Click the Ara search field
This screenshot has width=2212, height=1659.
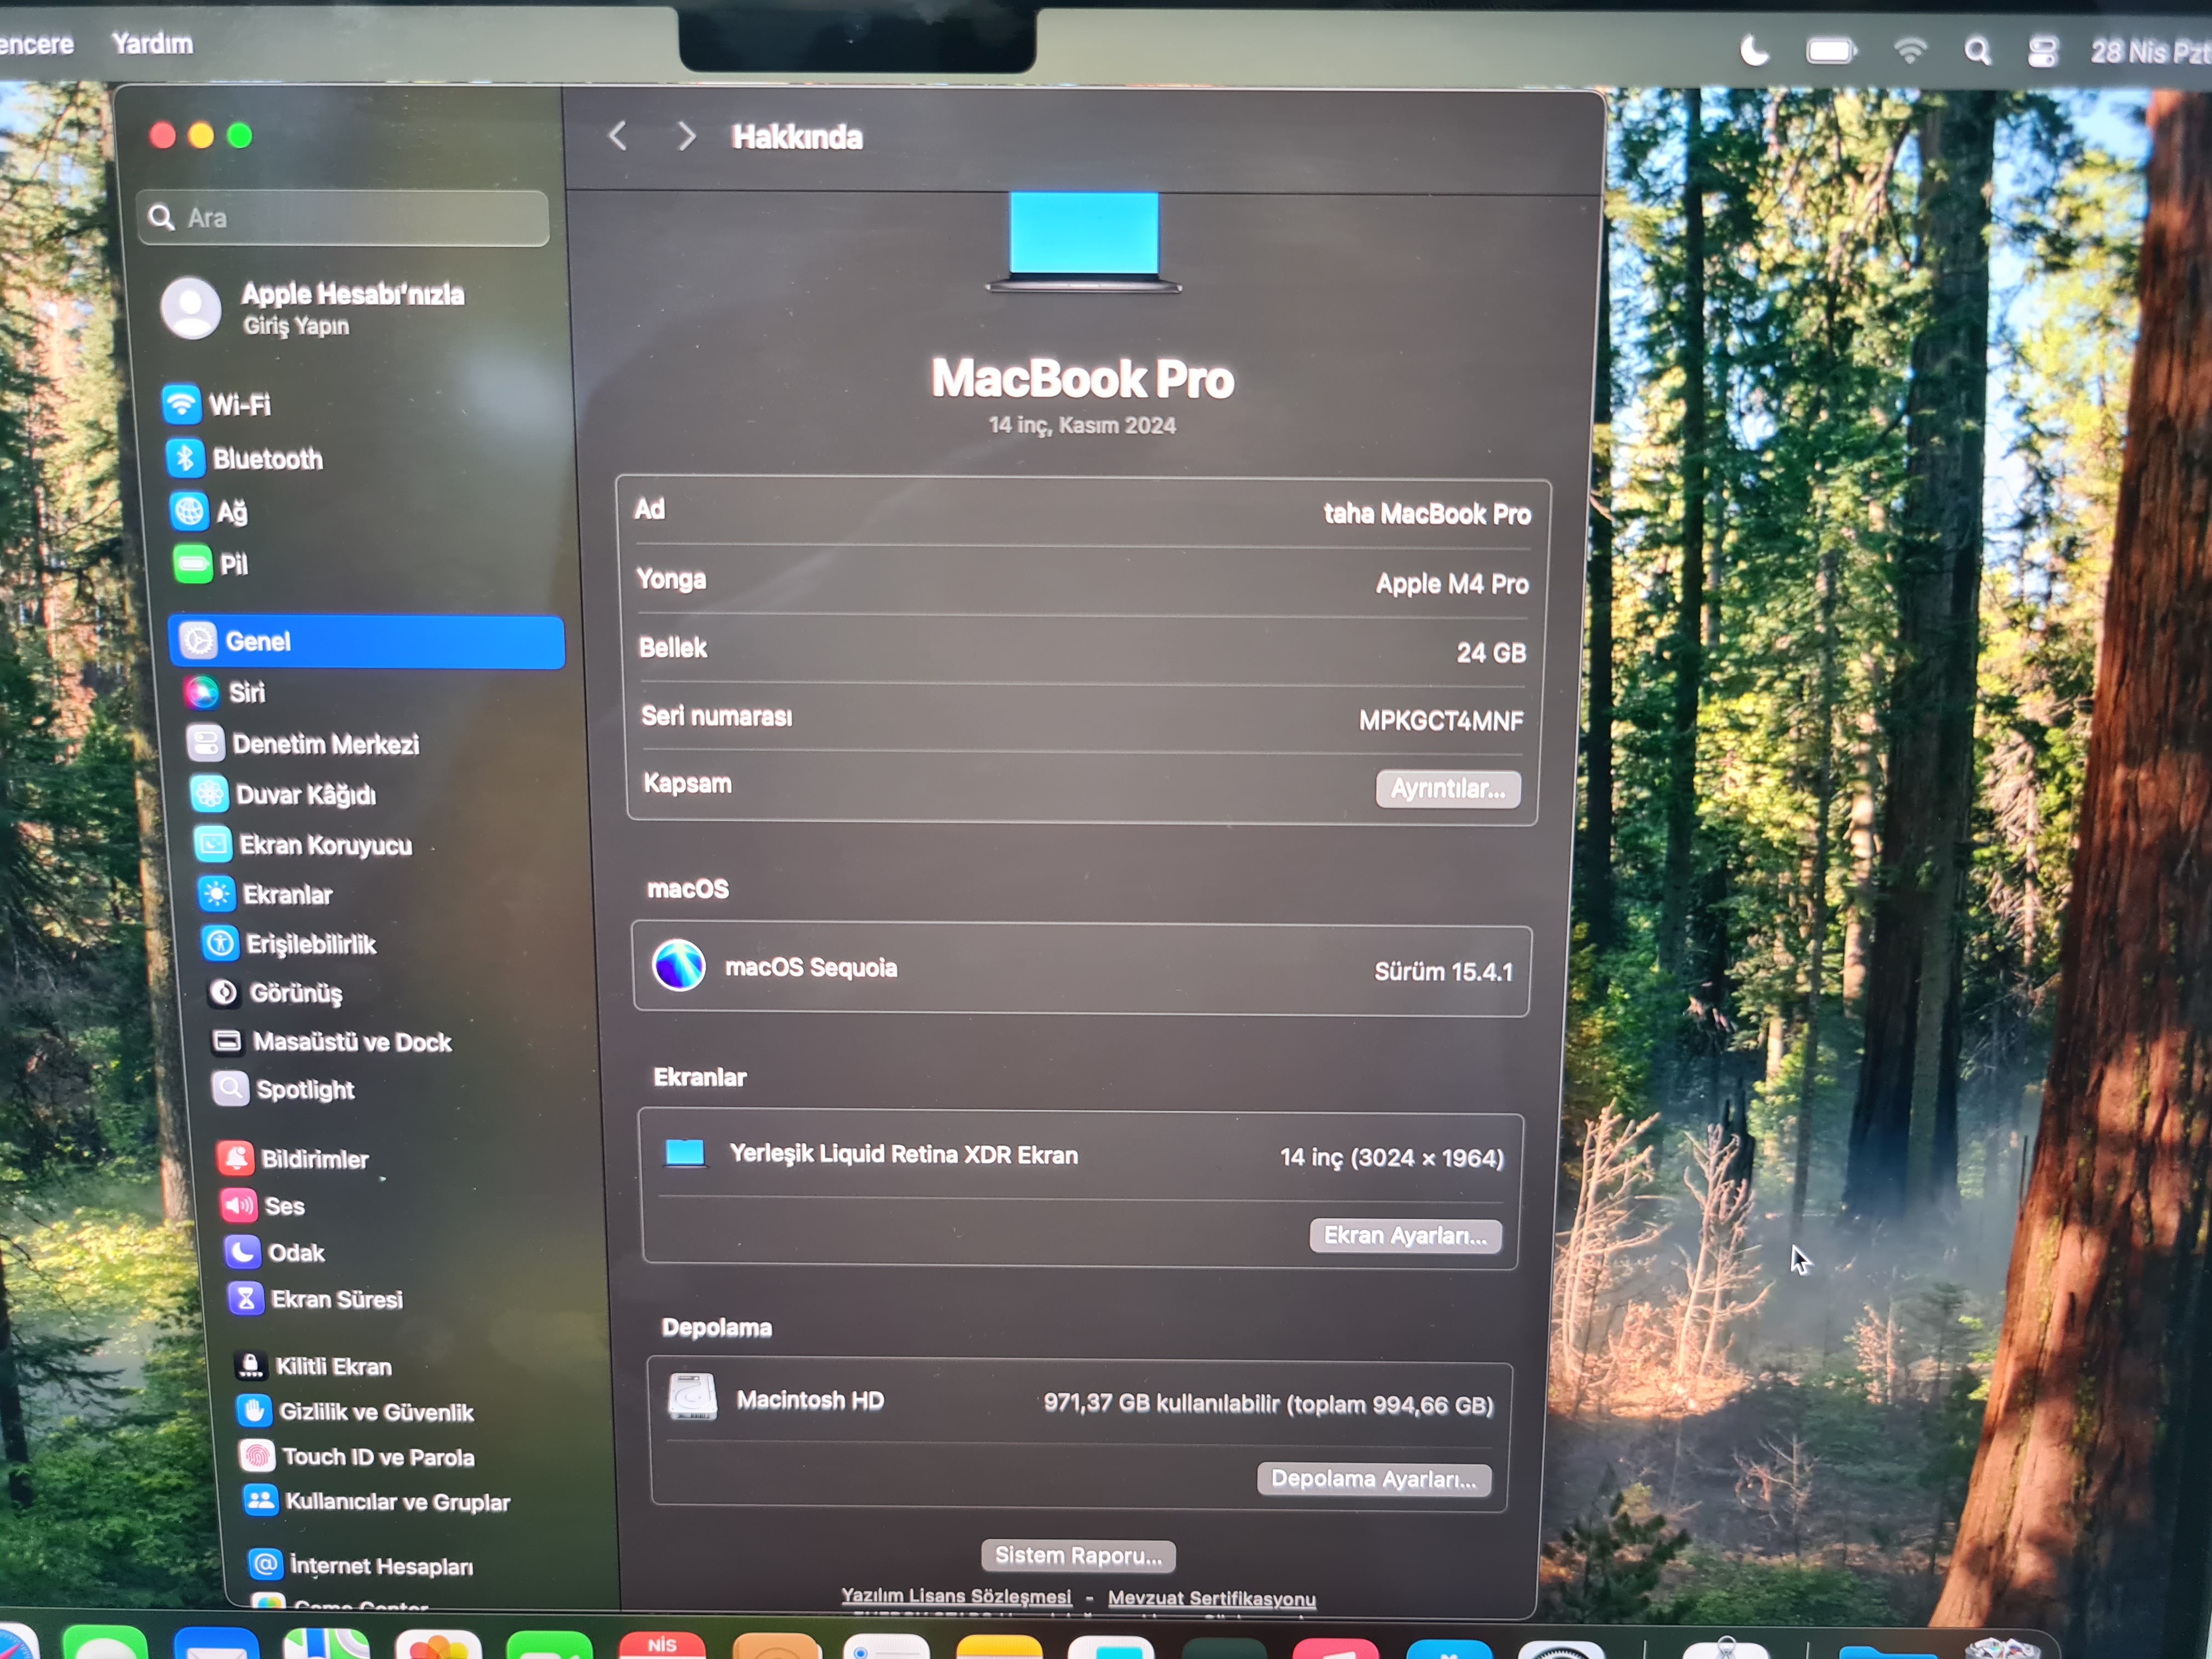pos(343,217)
